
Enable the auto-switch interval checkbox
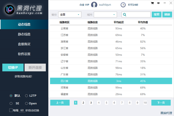11,110
